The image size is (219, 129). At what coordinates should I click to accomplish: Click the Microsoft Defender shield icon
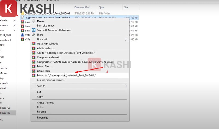click(33, 30)
